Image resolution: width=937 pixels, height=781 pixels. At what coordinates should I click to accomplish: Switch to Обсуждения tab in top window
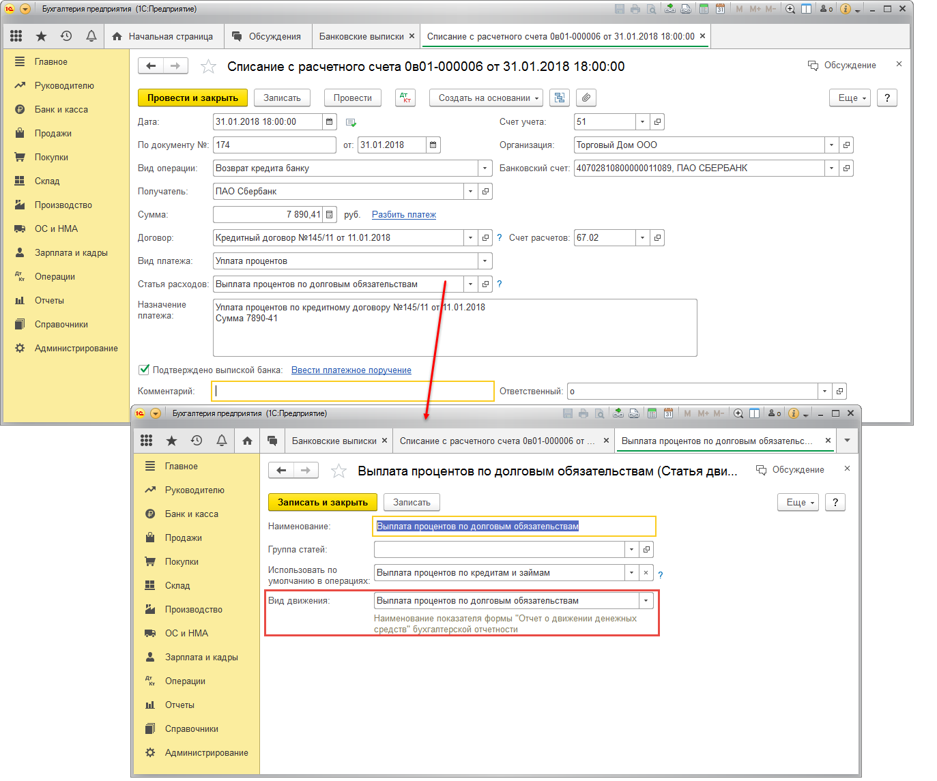(x=267, y=36)
